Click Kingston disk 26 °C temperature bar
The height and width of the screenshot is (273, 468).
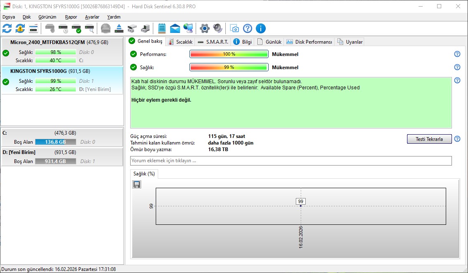56,89
